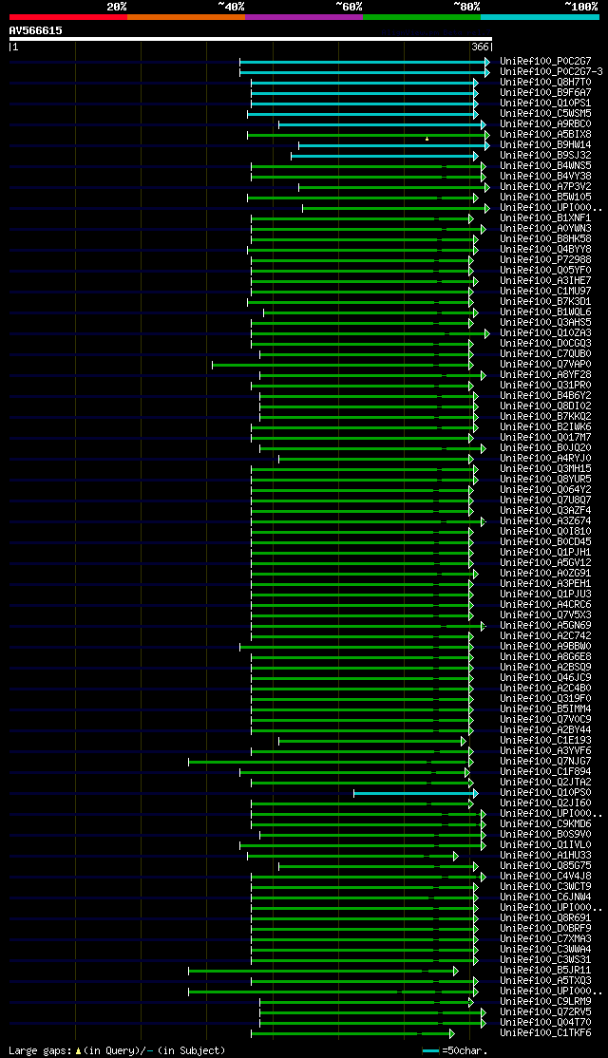Click the Large gaps legend text
608x1058 pixels.
coord(117,1050)
